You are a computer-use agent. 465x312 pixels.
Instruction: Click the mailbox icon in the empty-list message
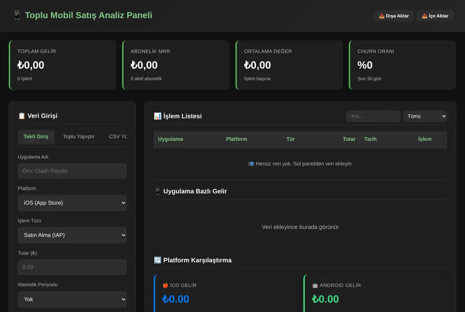(x=251, y=164)
